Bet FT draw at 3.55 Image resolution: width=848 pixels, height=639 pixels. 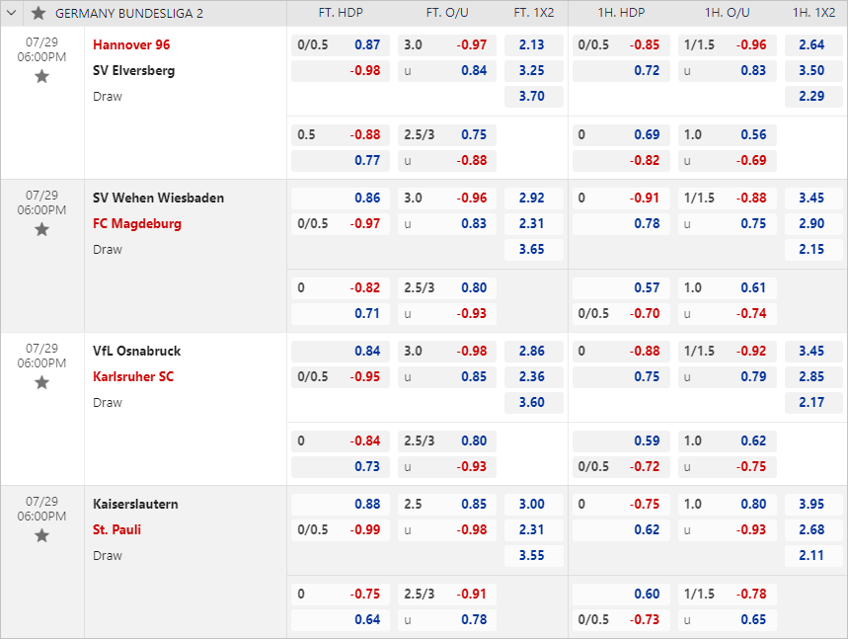coord(534,556)
